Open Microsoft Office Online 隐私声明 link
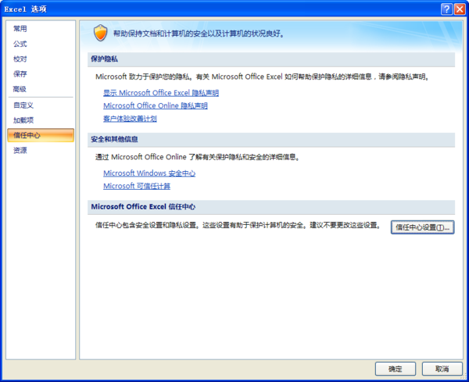This screenshot has width=469, height=382. tap(156, 105)
